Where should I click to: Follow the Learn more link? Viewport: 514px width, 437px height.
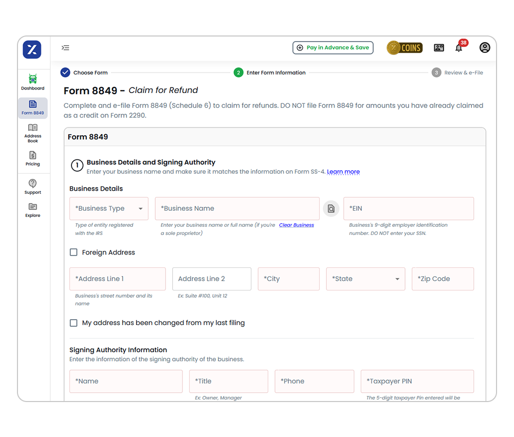[x=343, y=172]
